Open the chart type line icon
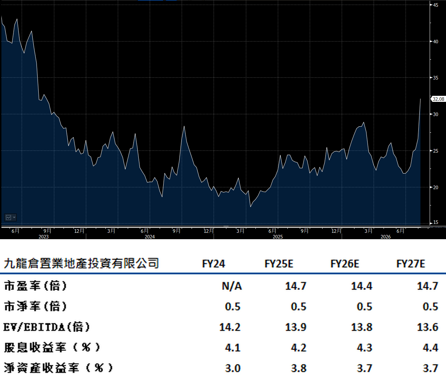The image size is (446, 390). point(9,218)
